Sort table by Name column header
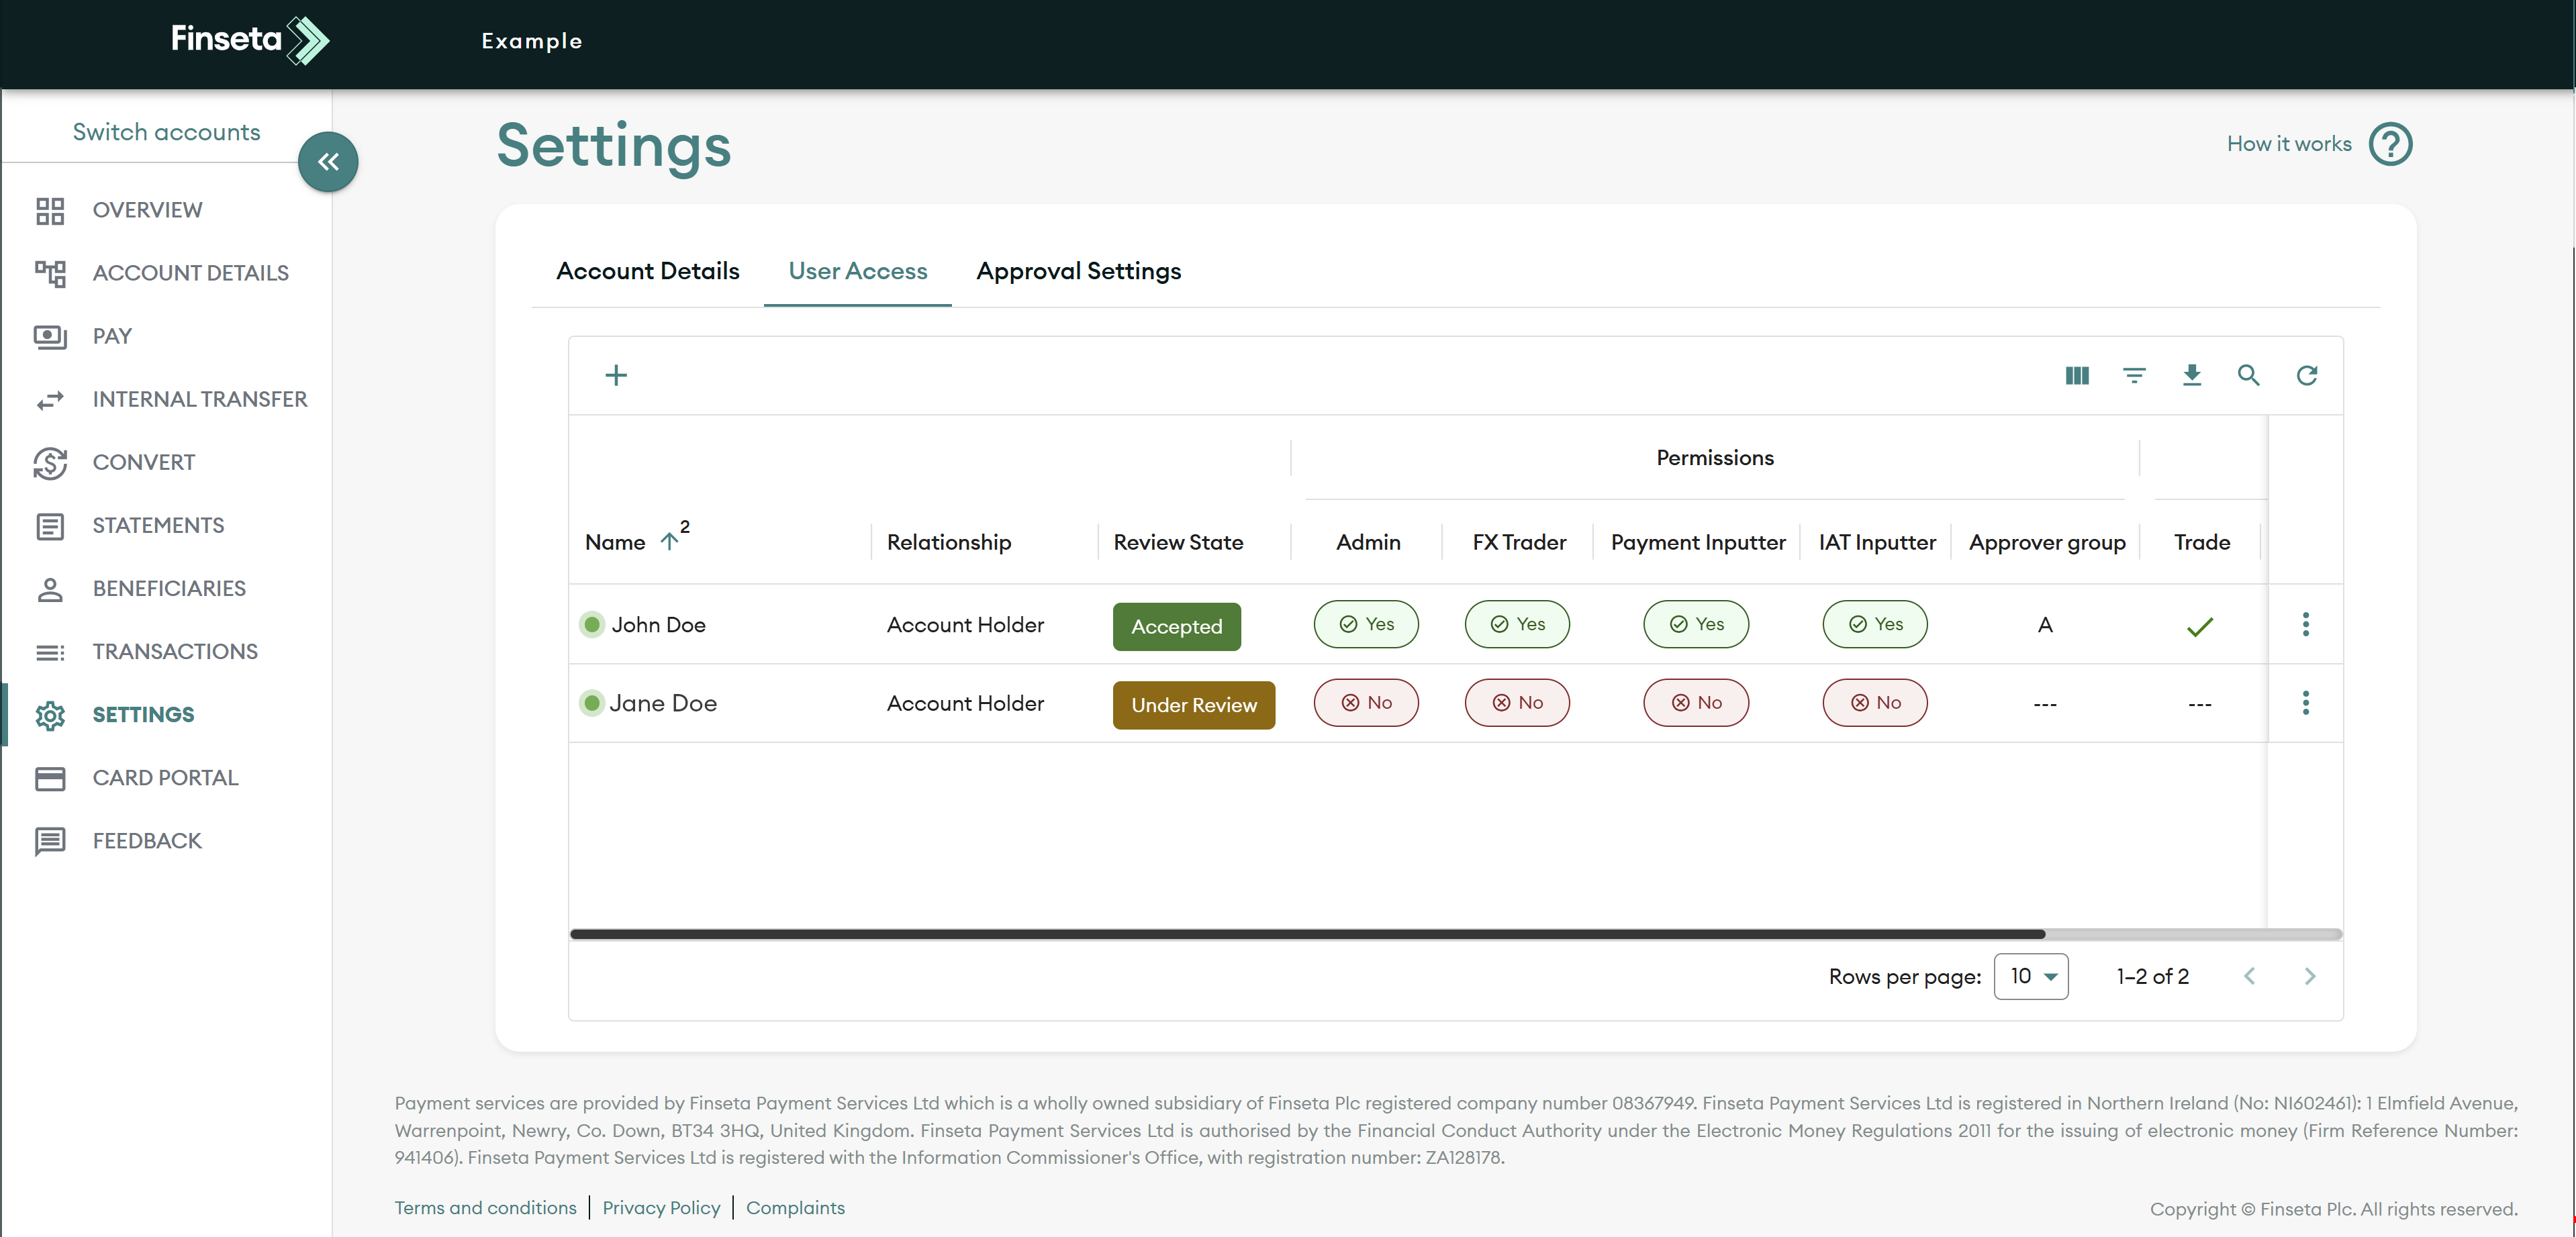2576x1237 pixels. click(x=615, y=542)
